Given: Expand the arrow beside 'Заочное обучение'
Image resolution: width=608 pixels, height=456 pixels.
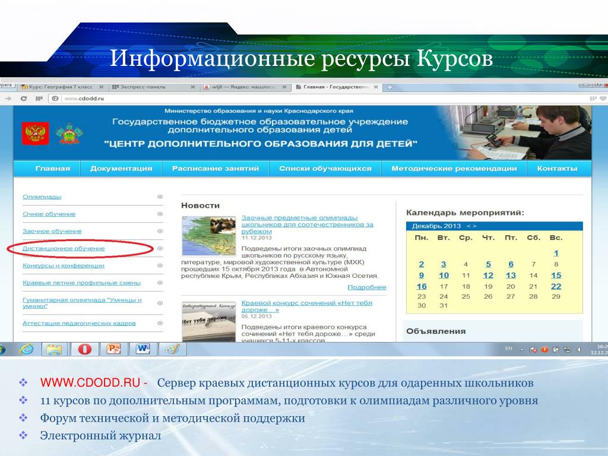Looking at the screenshot, I should 160,231.
